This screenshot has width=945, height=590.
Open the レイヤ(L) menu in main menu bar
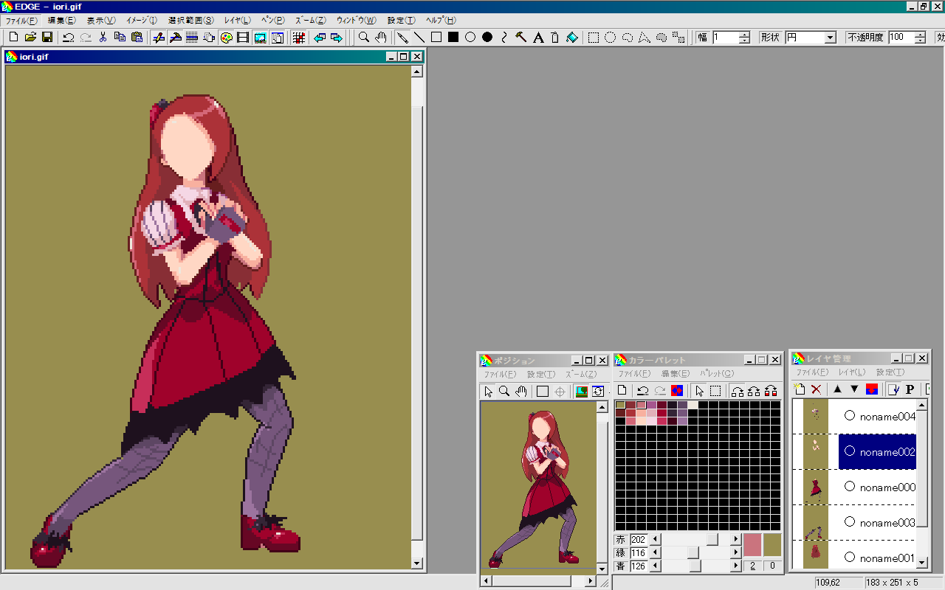coord(237,20)
